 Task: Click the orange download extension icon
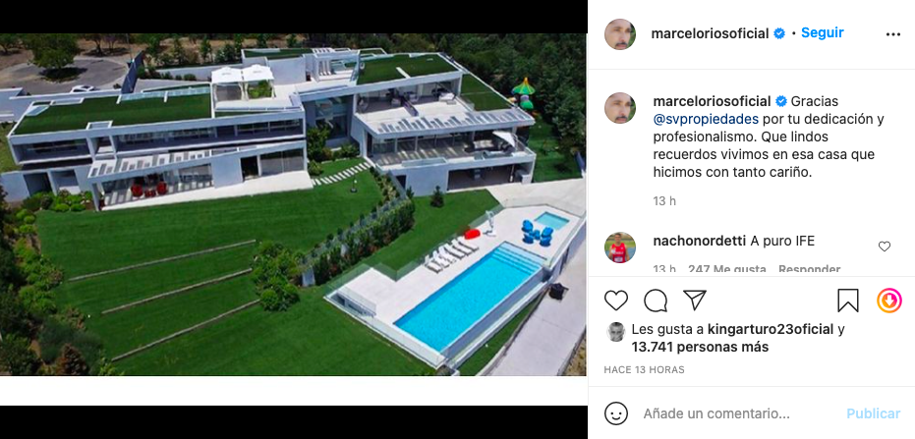pyautogui.click(x=889, y=301)
